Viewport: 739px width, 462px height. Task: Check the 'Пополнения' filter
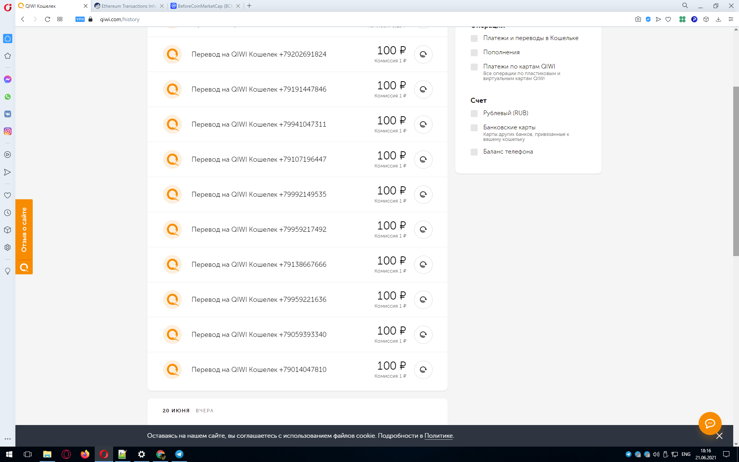474,53
